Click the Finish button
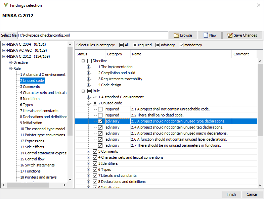 pyautogui.click(x=231, y=194)
